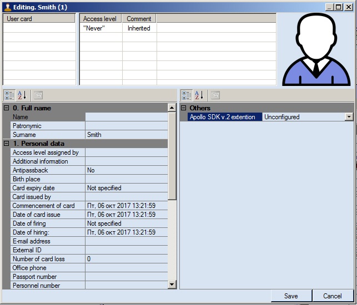This screenshot has height=305, width=357.
Task: Maximize the Editing Smith window
Action: click(339, 7)
